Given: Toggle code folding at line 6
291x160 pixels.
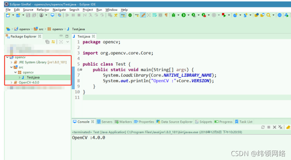Looking at the screenshot, I should [x=81, y=70].
